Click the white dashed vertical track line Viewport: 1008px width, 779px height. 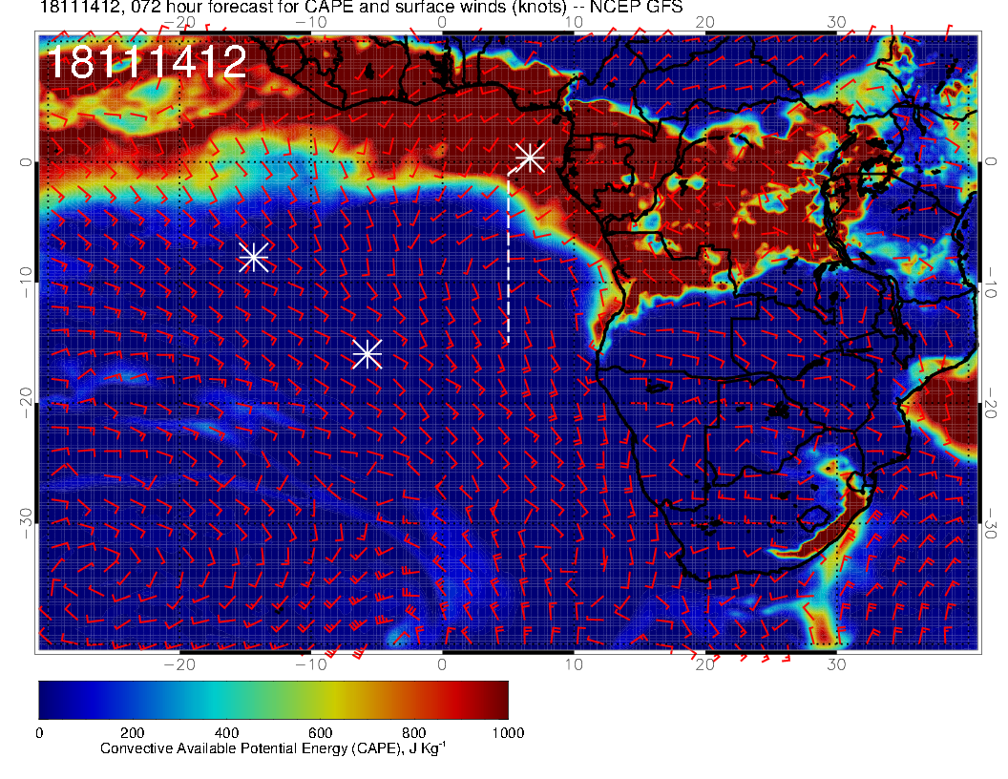pyautogui.click(x=509, y=257)
